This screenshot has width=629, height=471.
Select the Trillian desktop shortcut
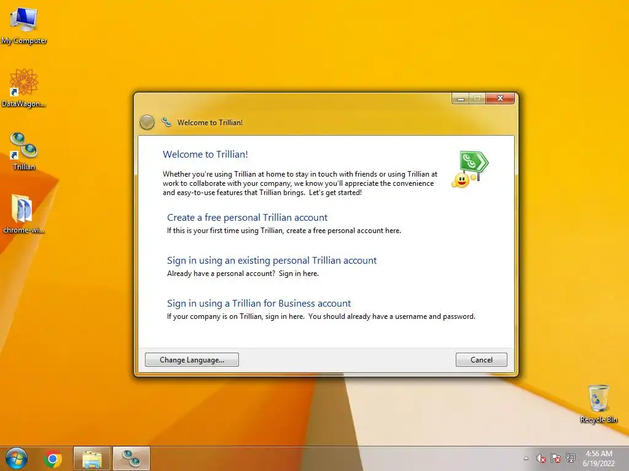(24, 151)
